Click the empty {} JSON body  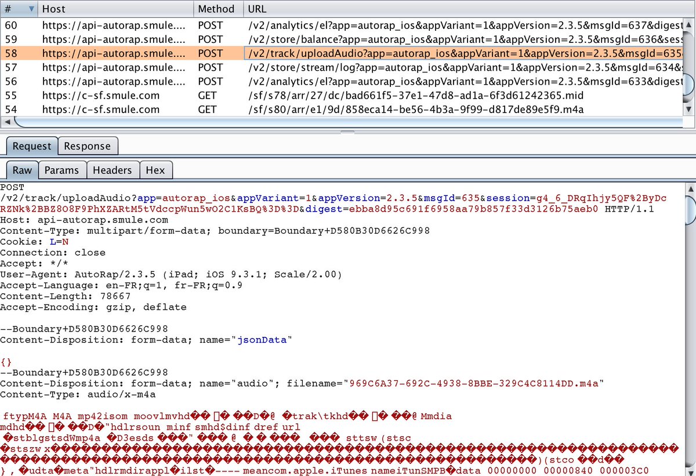[6, 362]
